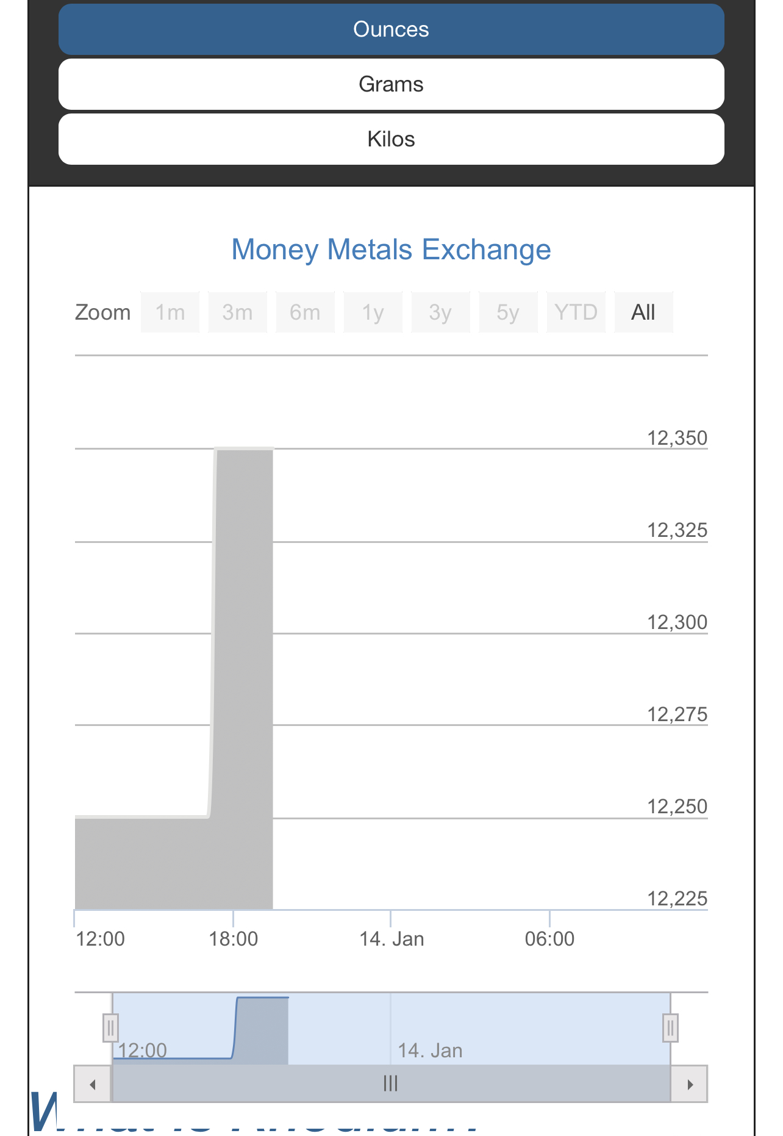Show All data in chart zoom

[x=644, y=312]
